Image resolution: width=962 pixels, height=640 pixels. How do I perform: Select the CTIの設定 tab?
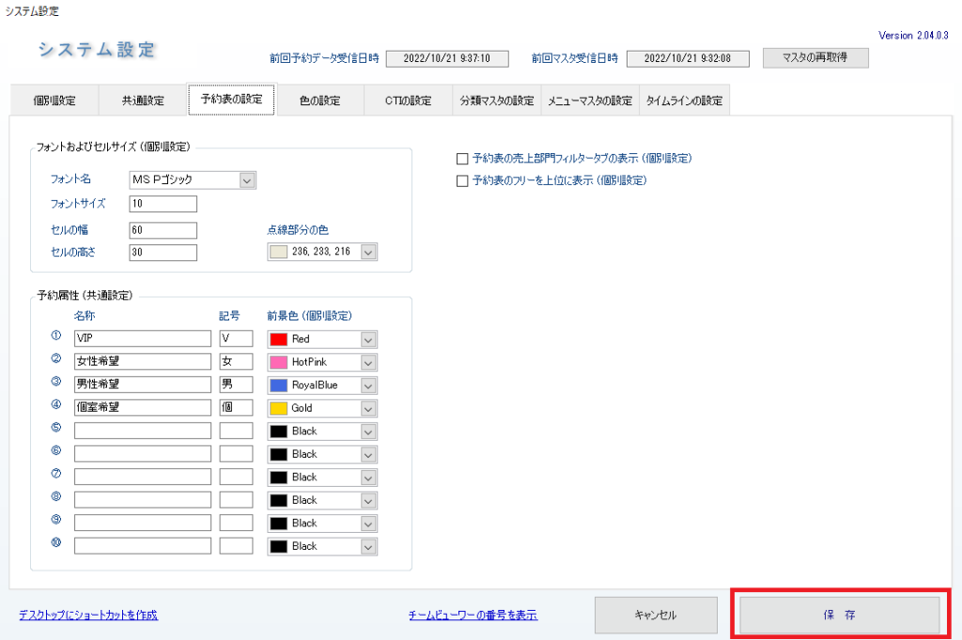click(408, 101)
